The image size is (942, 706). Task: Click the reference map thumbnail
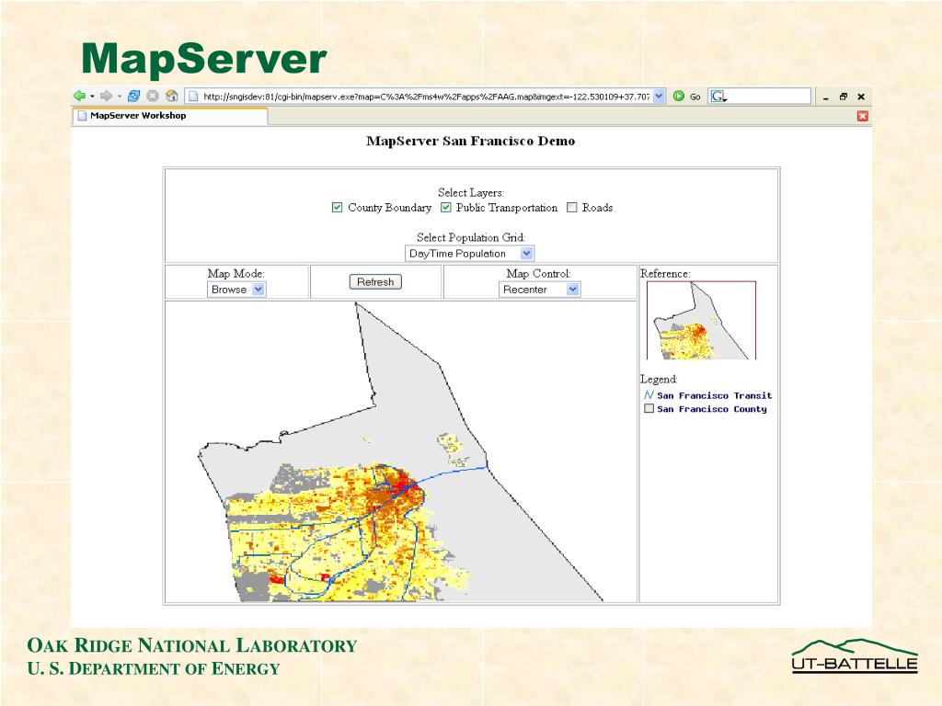tap(701, 320)
